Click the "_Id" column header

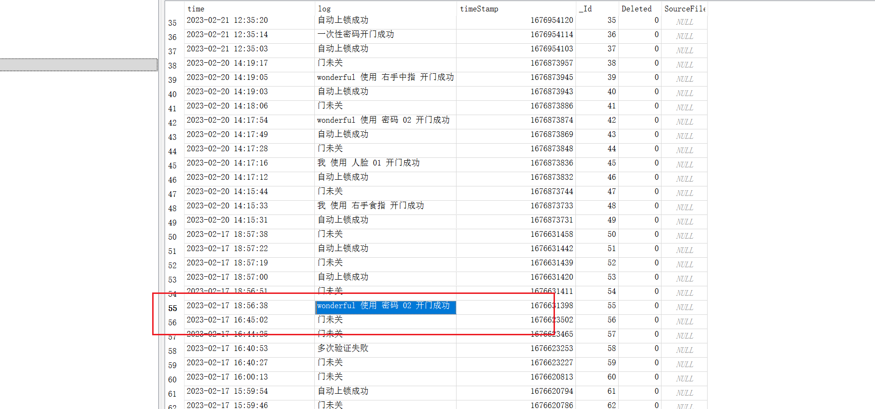pos(586,9)
